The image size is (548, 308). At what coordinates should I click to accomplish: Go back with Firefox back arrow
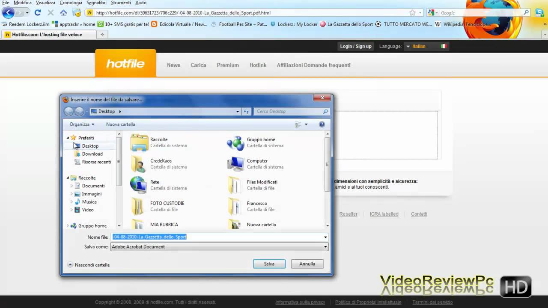pos(8,12)
